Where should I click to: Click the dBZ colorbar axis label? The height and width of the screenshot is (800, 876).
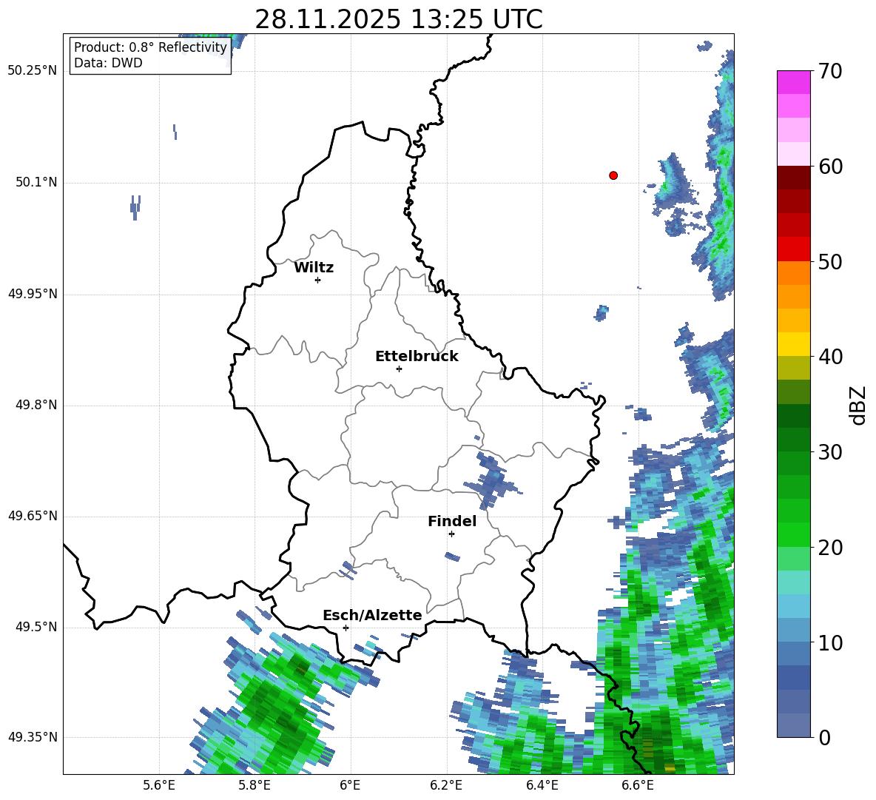pyautogui.click(x=858, y=405)
